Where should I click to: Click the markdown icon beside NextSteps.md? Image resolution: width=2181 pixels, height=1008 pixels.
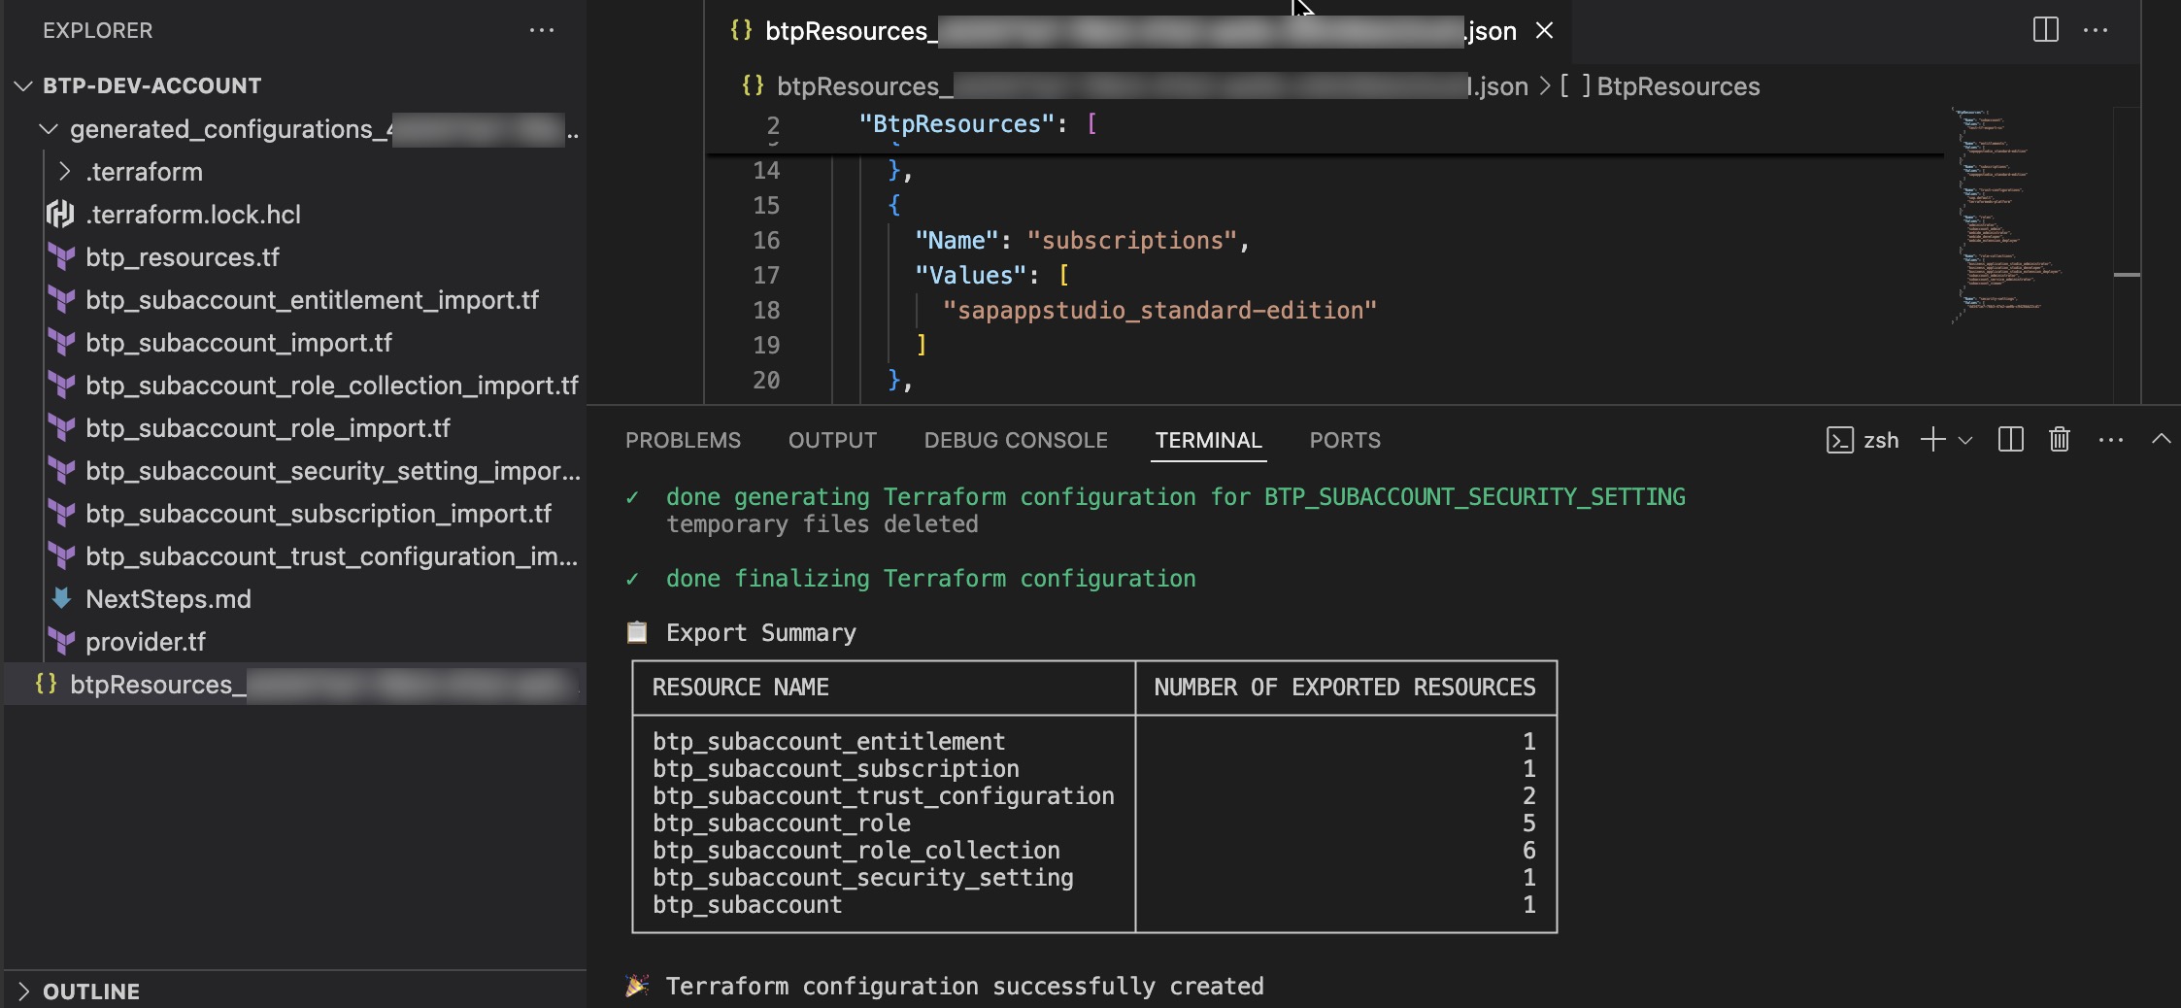point(61,598)
